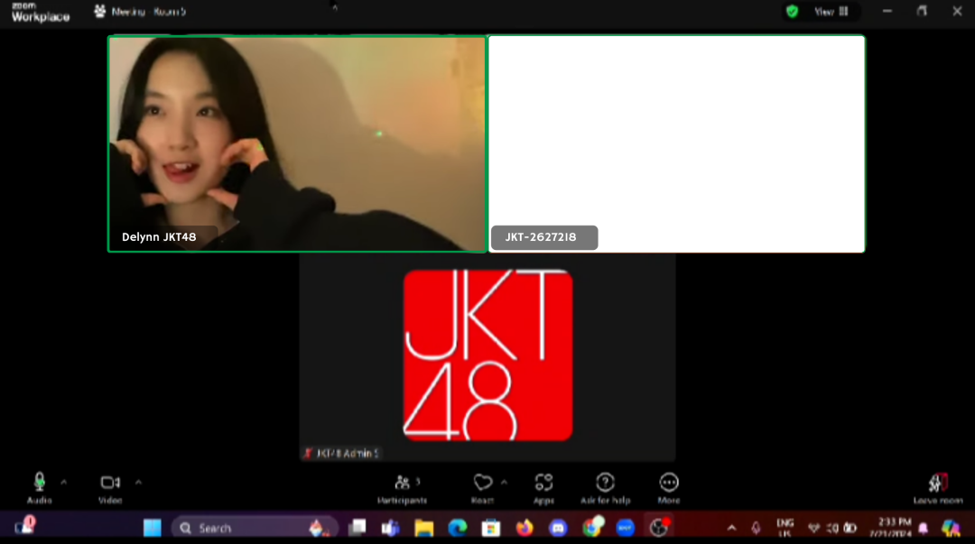Click the JKT-2627218 name label
The width and height of the screenshot is (975, 544).
pos(541,237)
